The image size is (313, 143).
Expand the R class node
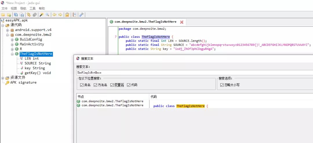pyautogui.click(x=12, y=49)
